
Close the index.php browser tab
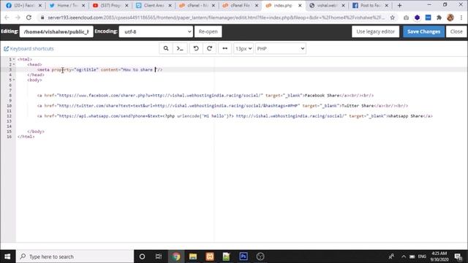(300, 5)
